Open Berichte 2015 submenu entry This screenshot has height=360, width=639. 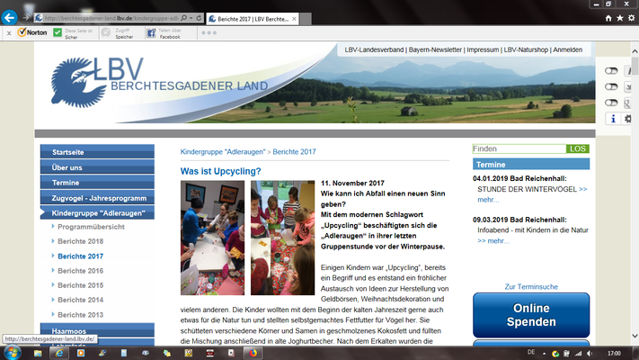(80, 285)
